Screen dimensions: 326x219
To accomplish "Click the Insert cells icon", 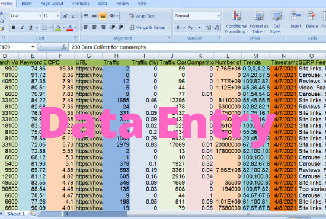I will tap(296, 16).
